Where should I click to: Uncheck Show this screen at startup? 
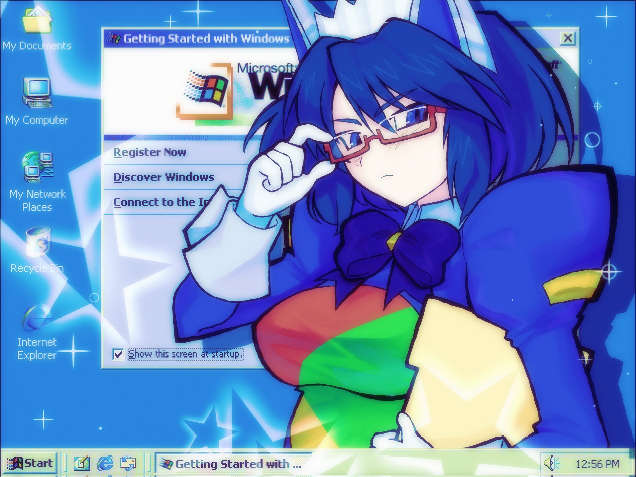(x=118, y=354)
